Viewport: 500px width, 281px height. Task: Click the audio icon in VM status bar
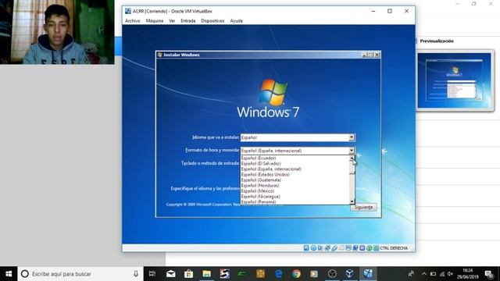pos(320,248)
